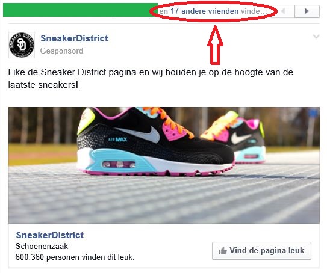
Task: Open the '17 andere vrienden' link
Action: coord(204,11)
